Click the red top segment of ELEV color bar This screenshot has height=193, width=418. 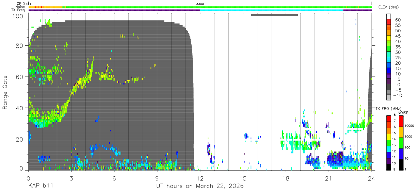(389, 22)
